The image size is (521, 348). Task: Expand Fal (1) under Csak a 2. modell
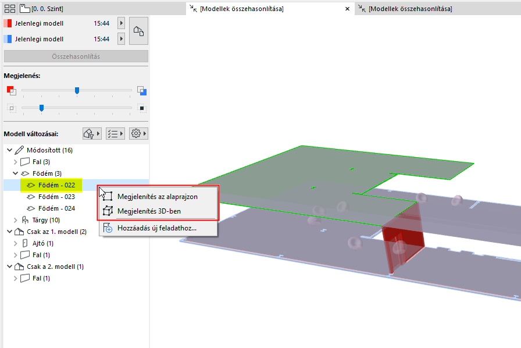15,278
